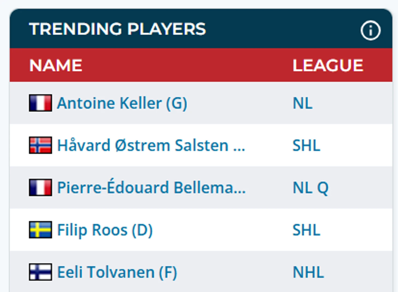Screen dimensions: 398x292
Task: Click the Finnish flag beside Eeli Tolvanen
Action: (40, 272)
